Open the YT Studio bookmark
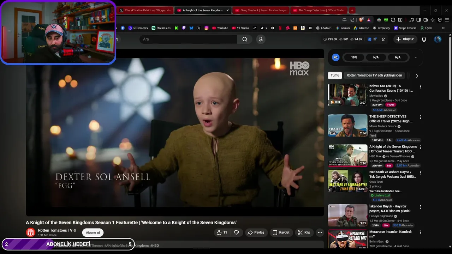452x254 pixels. coord(240,28)
